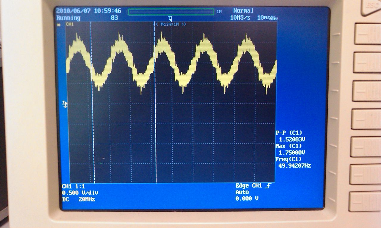This screenshot has width=381, height=228.
Task: Select the clock time "10:59:46"
Action: (x=108, y=11)
